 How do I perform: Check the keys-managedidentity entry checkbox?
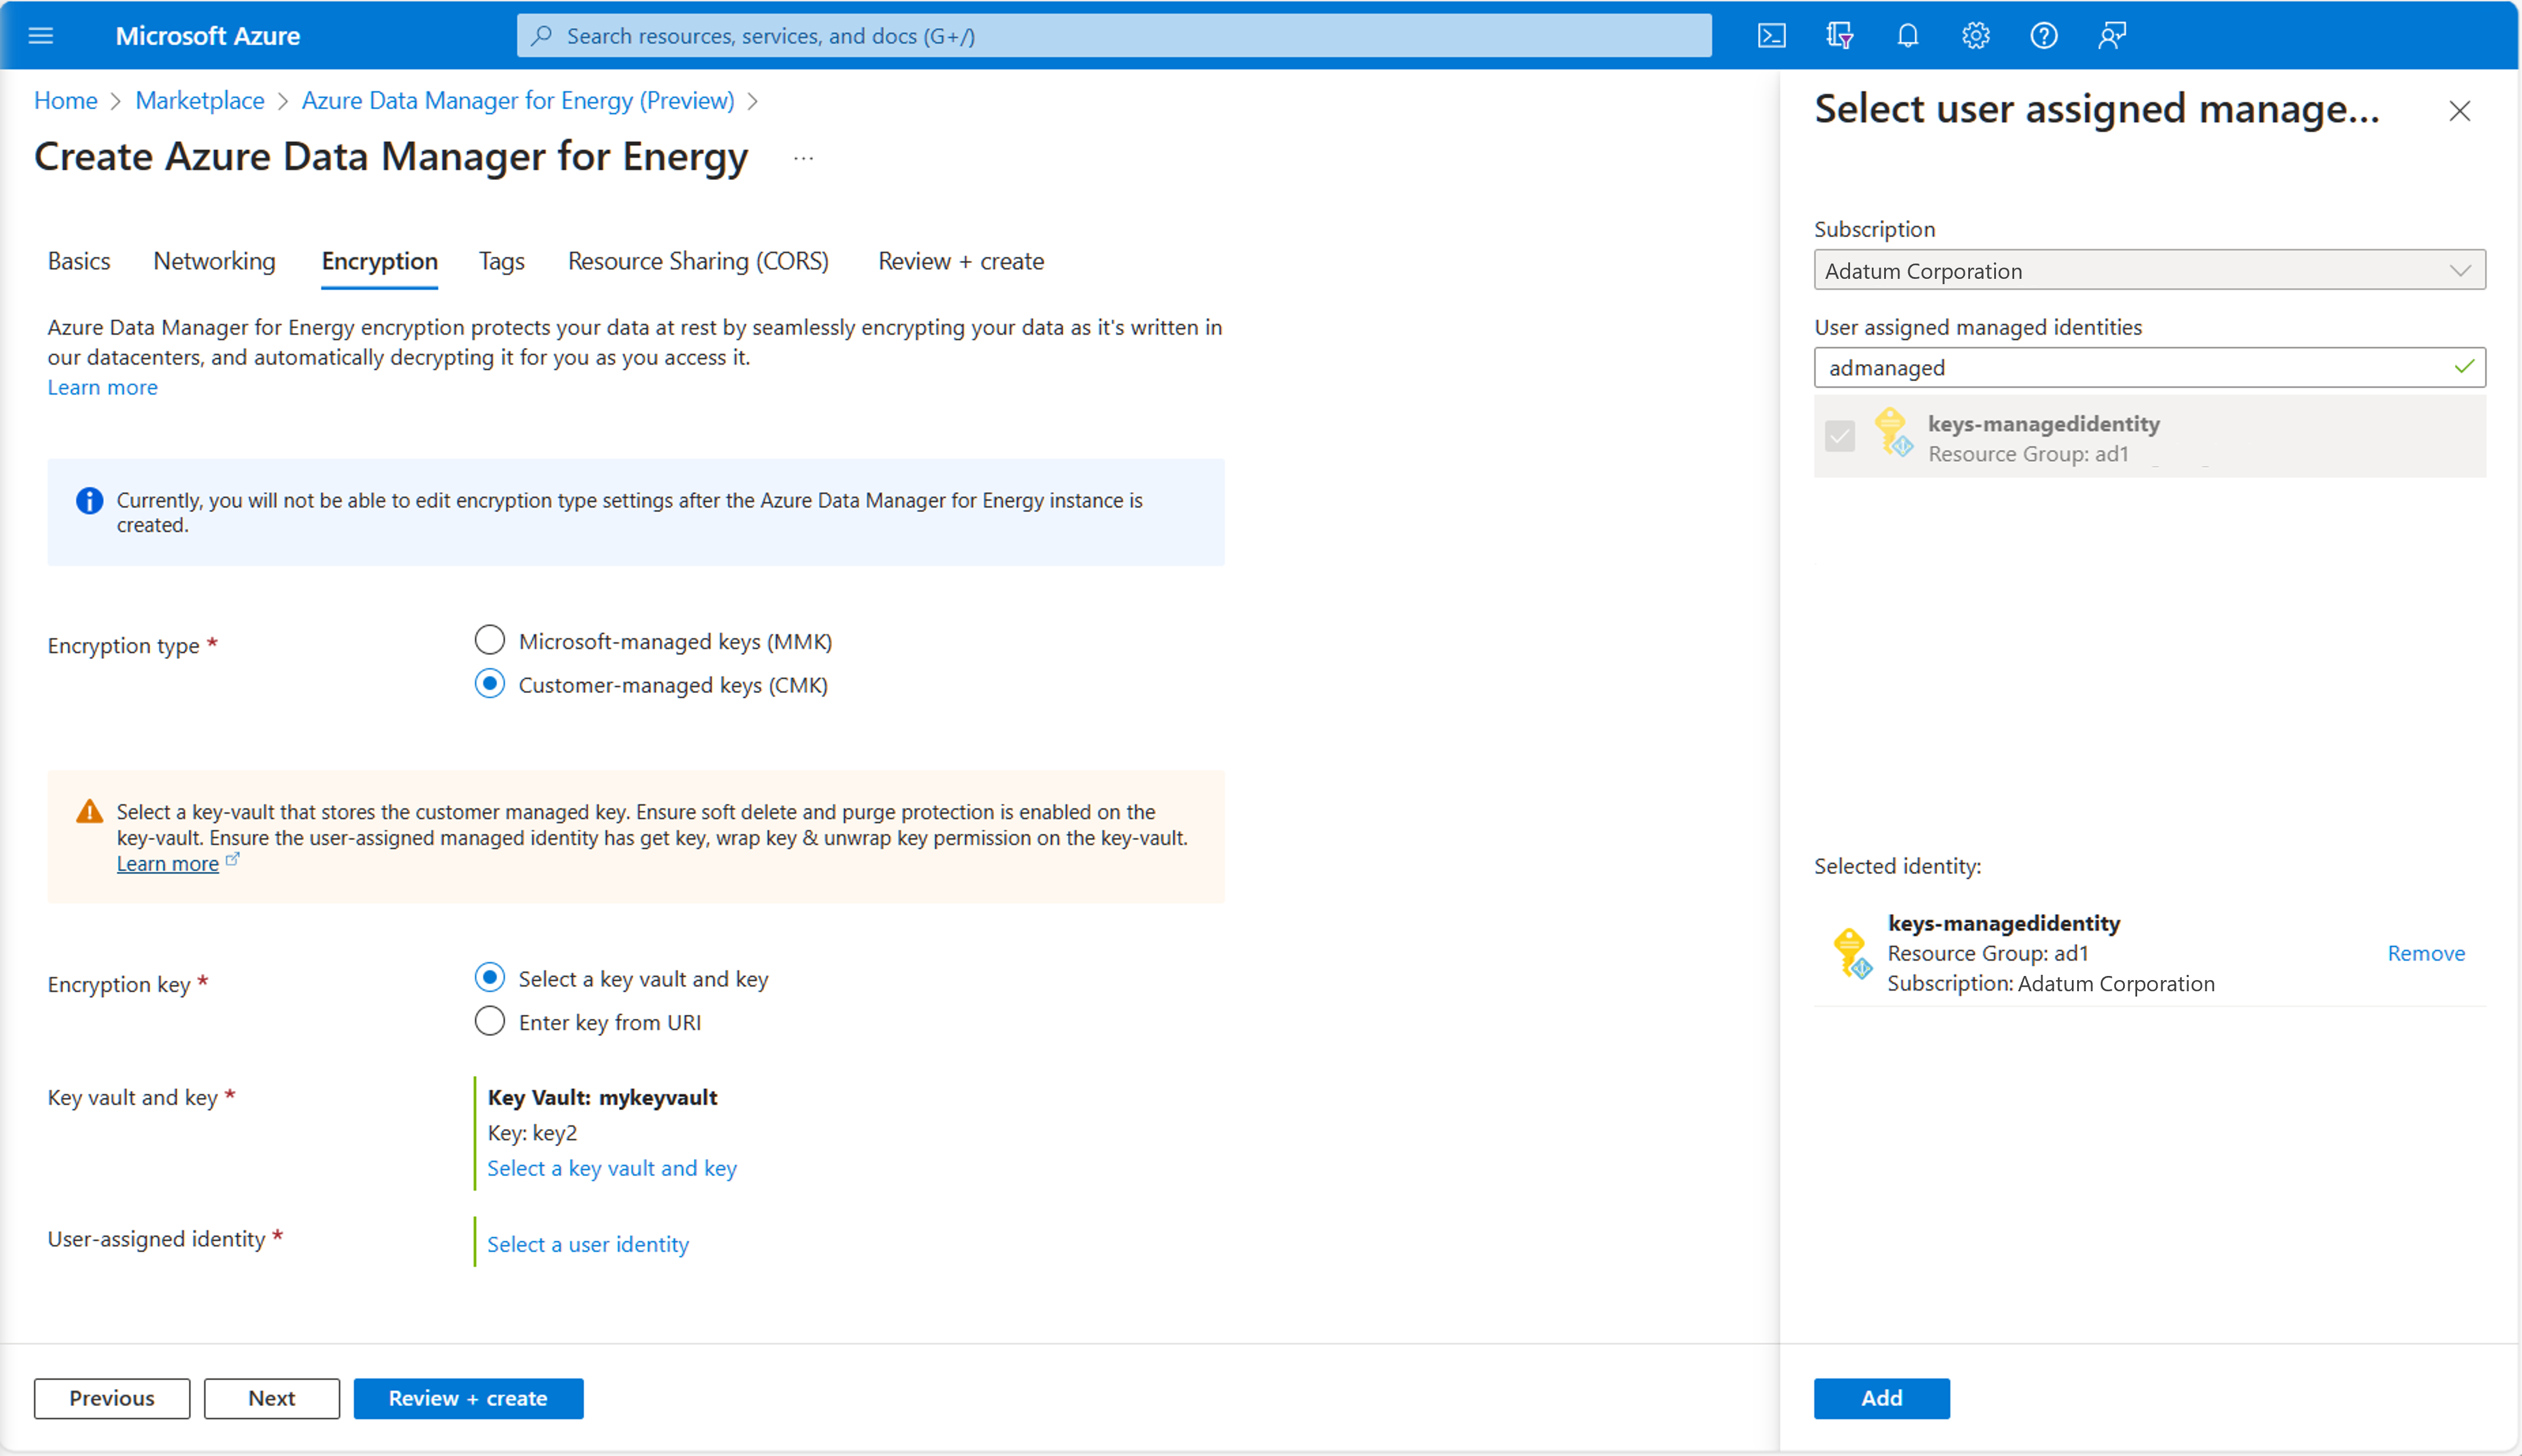pyautogui.click(x=1840, y=435)
